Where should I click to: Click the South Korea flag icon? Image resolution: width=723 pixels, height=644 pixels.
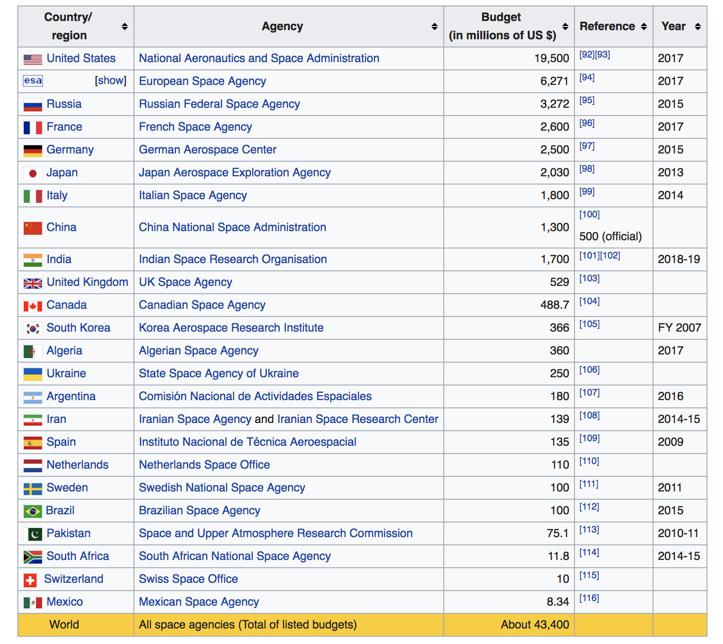[33, 328]
